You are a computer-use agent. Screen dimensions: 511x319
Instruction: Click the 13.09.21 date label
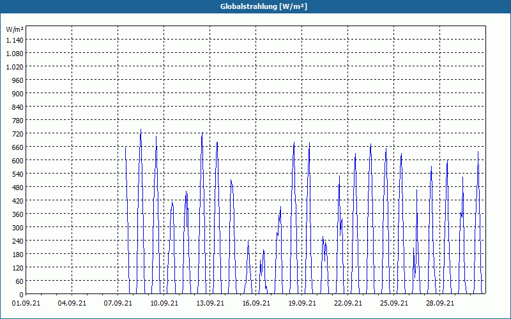point(210,304)
